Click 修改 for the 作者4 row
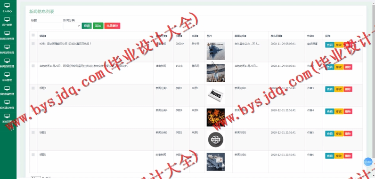The image size is (375, 179). [x=339, y=111]
